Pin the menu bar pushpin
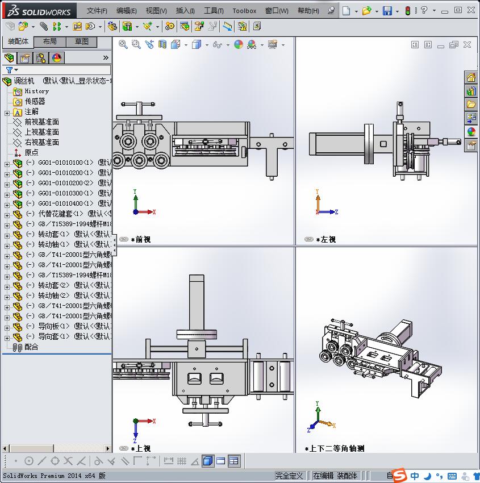Image resolution: width=480 pixels, height=483 pixels. pos(331,11)
